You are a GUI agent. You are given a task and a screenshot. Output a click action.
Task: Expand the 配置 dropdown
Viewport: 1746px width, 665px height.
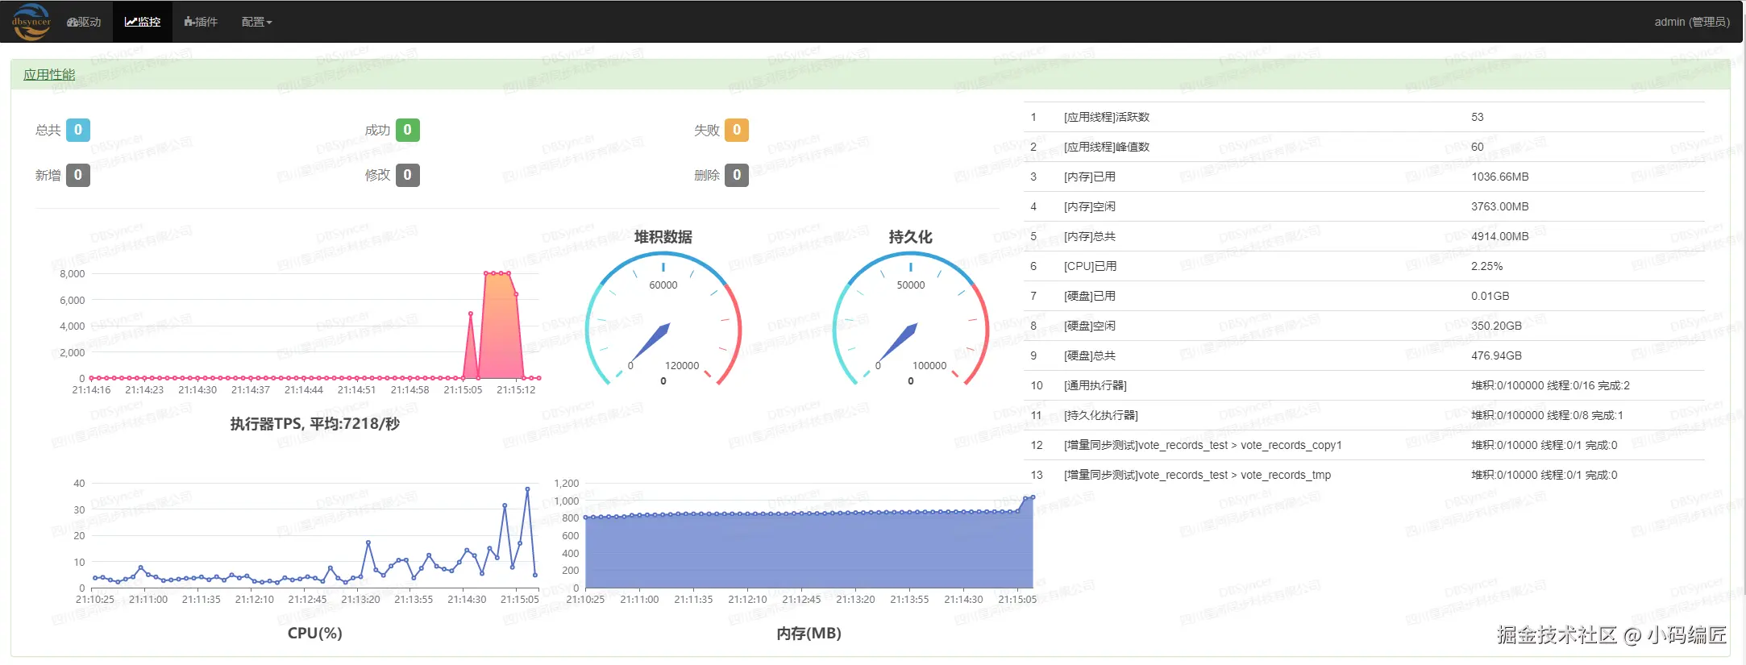256,22
